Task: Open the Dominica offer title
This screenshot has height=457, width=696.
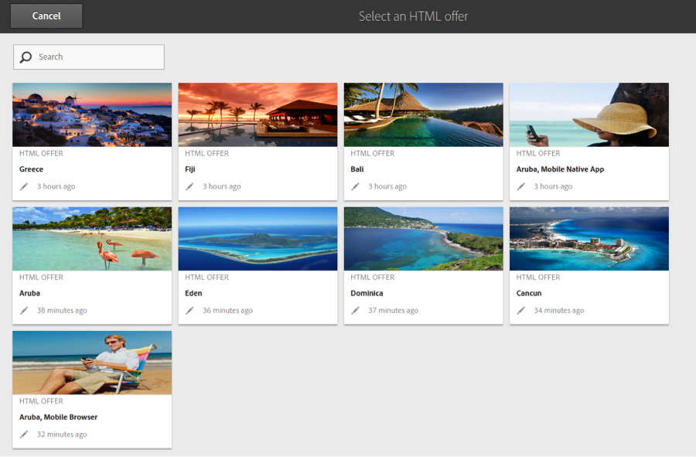Action: click(x=367, y=294)
